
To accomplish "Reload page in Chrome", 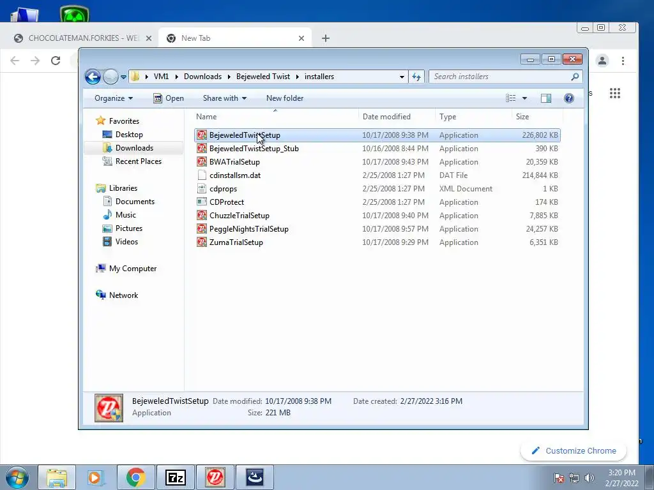I will pyautogui.click(x=56, y=61).
